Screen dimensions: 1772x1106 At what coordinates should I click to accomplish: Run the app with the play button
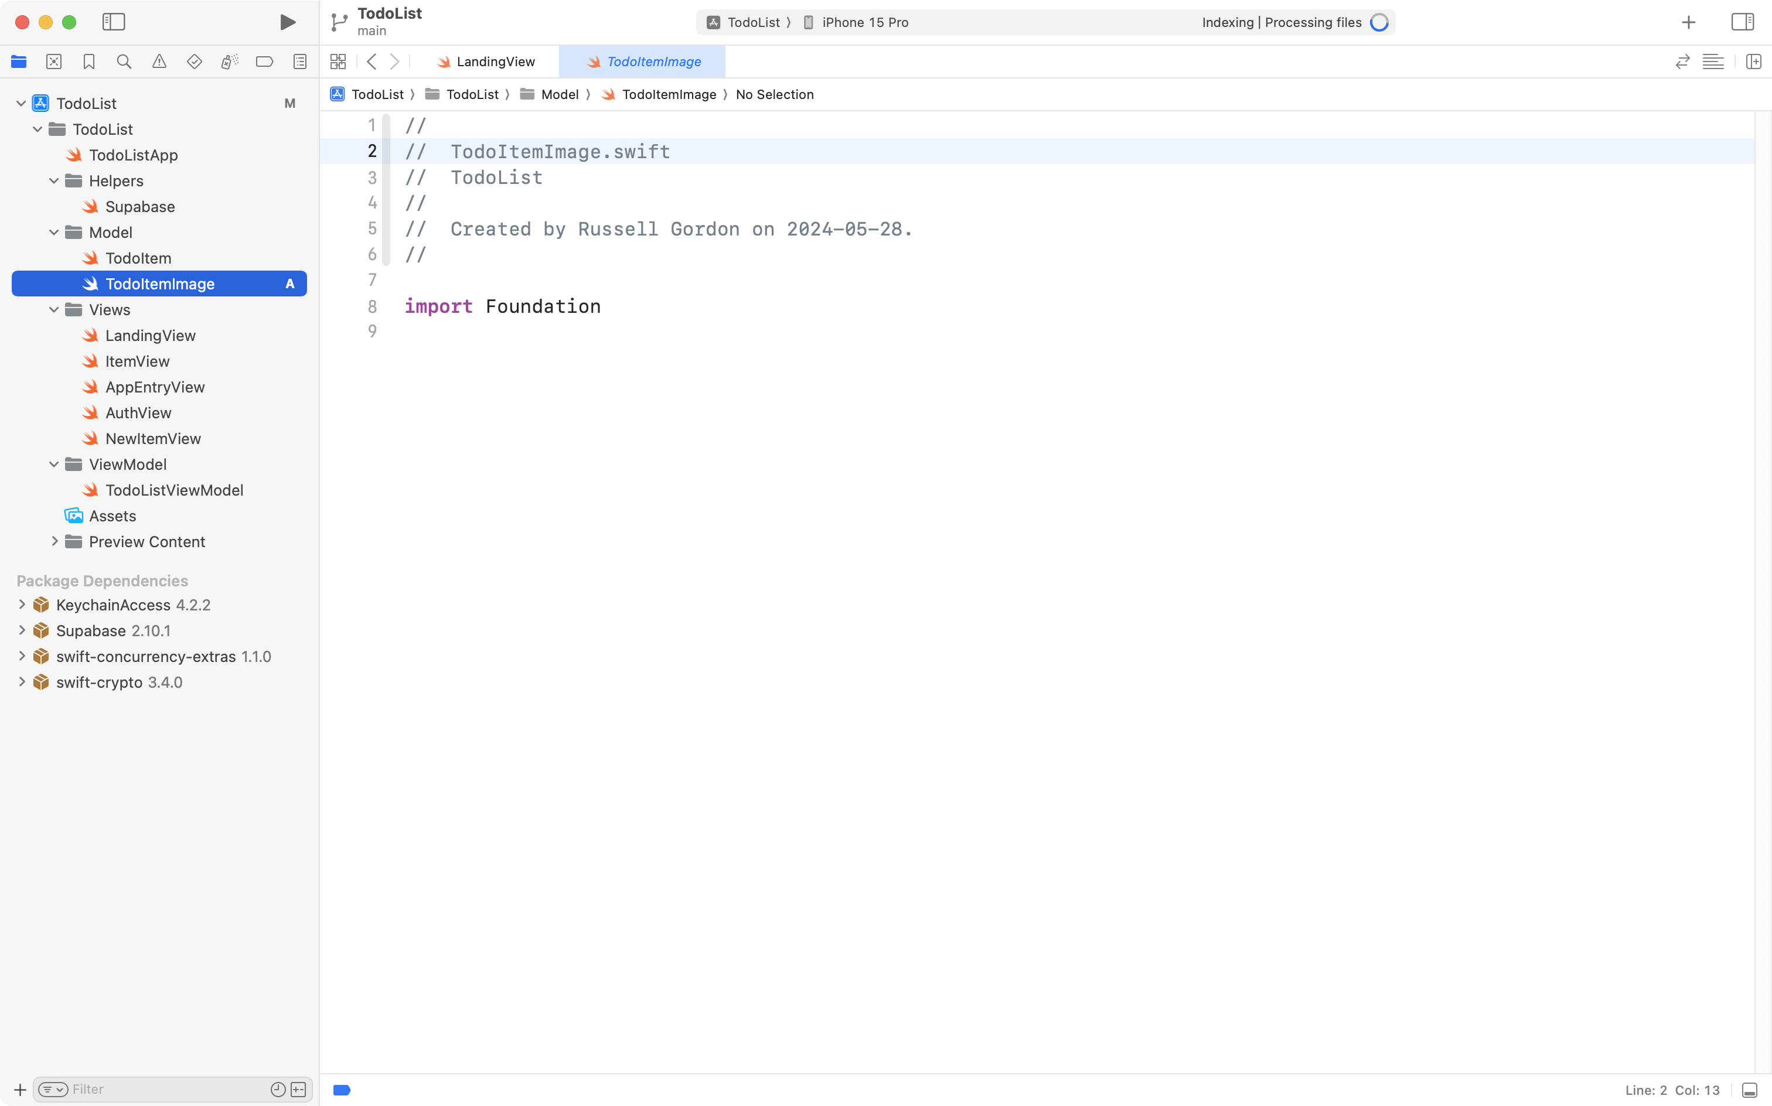(287, 22)
